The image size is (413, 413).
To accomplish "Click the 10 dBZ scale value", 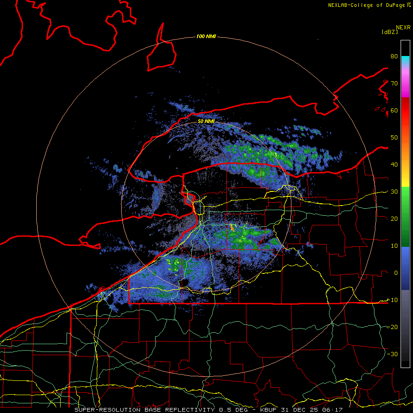I will [x=394, y=246].
